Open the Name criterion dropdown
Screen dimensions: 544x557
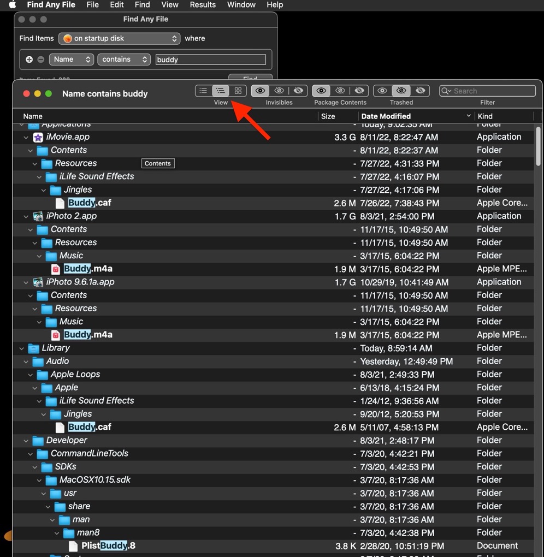click(72, 60)
